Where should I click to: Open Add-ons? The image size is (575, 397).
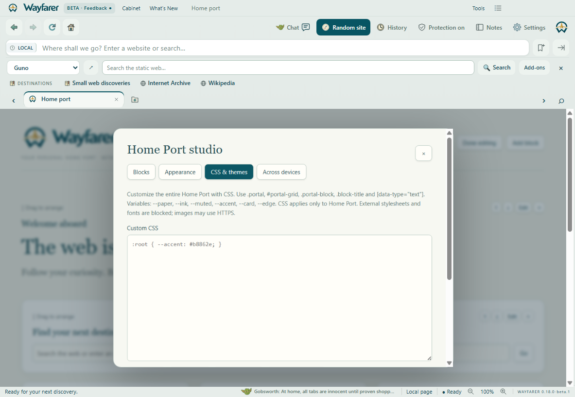(534, 68)
